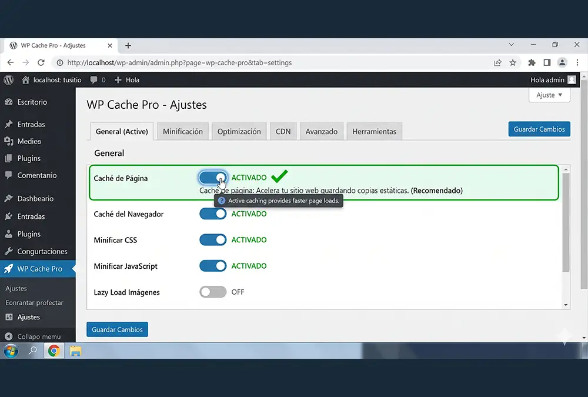Click the settings panel vertical scrollbar thumb

(566, 222)
